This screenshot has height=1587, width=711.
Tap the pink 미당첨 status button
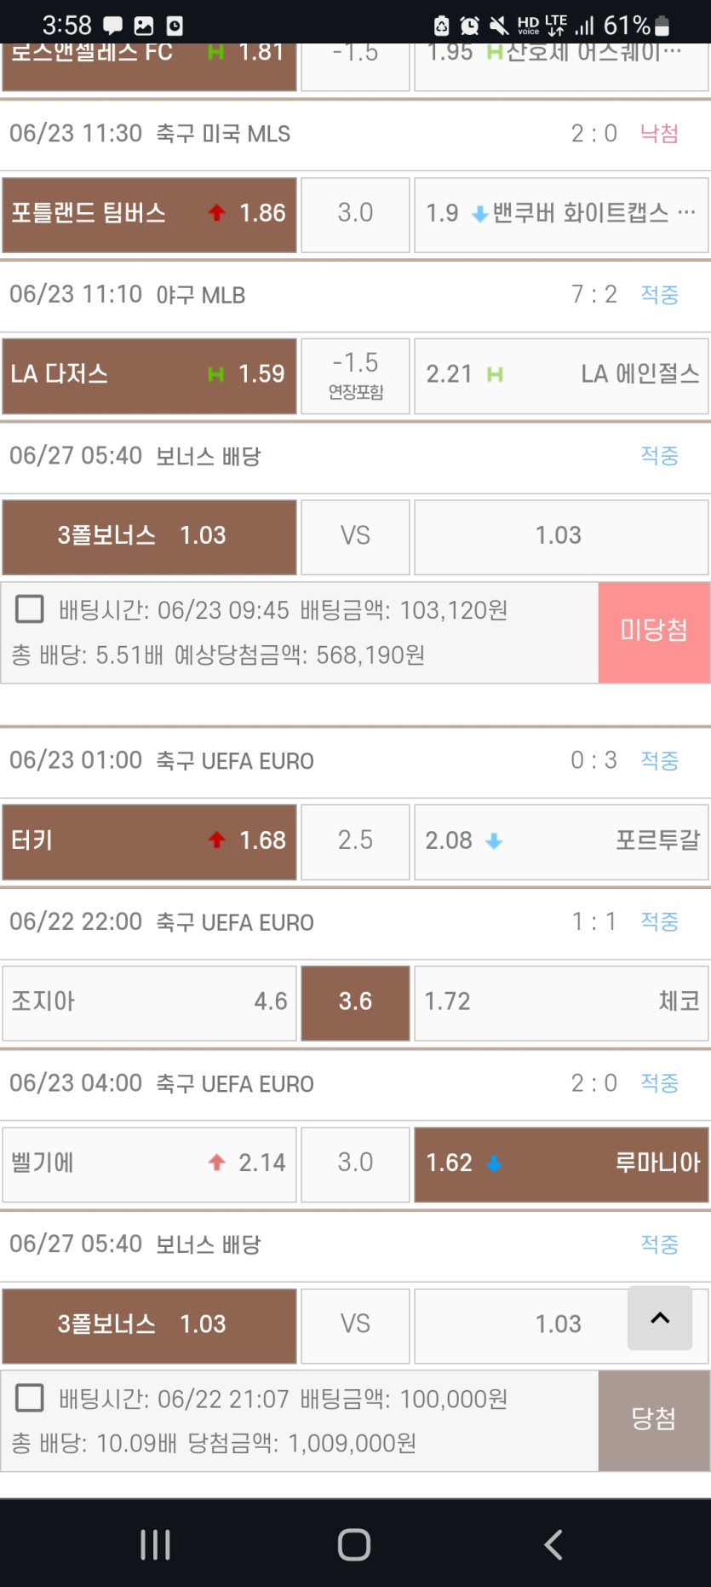[653, 632]
